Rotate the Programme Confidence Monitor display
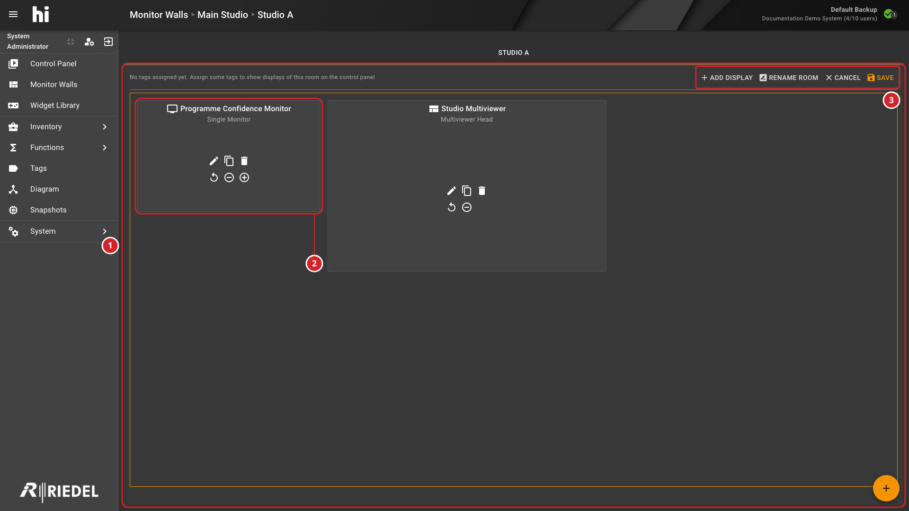The width and height of the screenshot is (909, 511). [x=214, y=177]
